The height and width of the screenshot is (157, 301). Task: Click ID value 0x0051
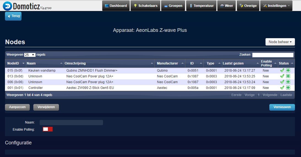[x=193, y=71]
